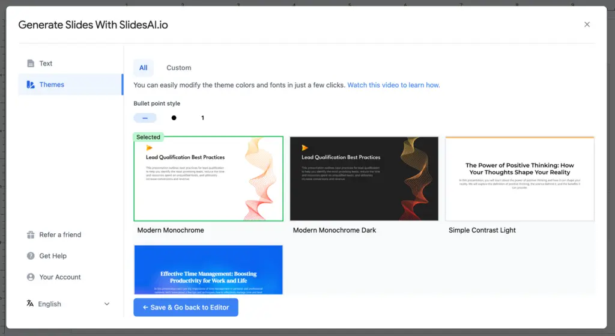Open Refer a friend in sidebar
The width and height of the screenshot is (615, 336).
pos(60,235)
